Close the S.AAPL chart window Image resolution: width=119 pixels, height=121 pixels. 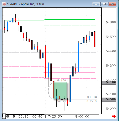pyautogui.click(x=112, y=4)
